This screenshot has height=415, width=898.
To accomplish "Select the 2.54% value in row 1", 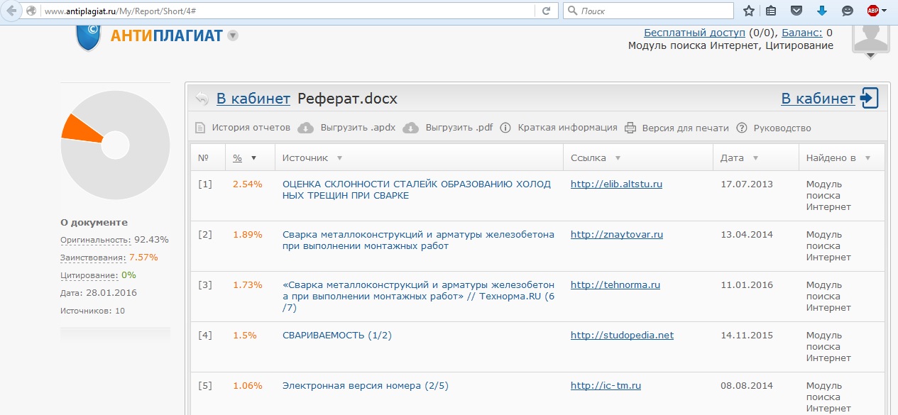I will pyautogui.click(x=248, y=184).
